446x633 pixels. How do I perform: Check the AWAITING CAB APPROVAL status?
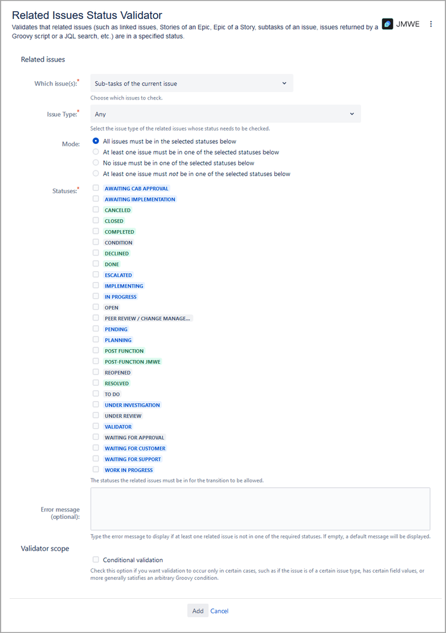96,188
